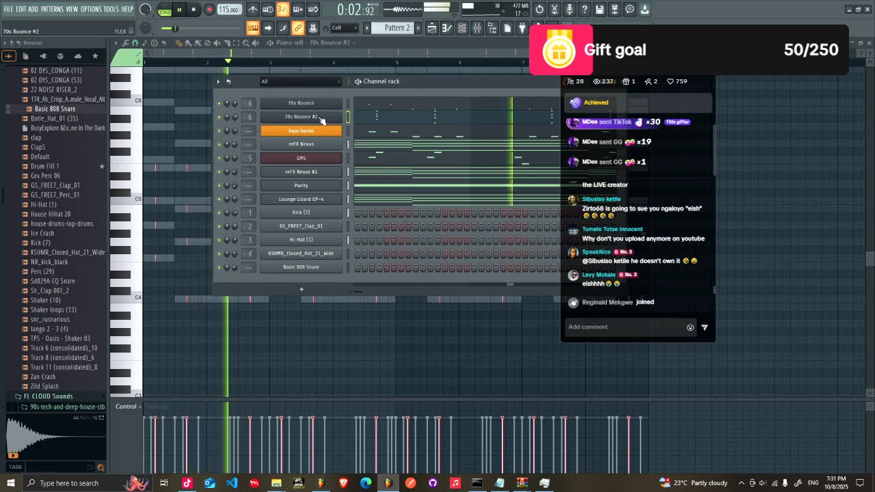Click the record button
The width and height of the screenshot is (875, 492).
(x=209, y=10)
